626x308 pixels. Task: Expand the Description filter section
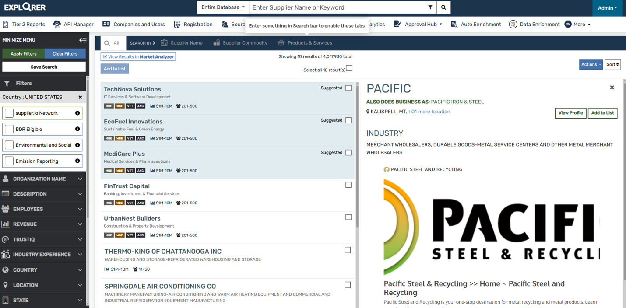(43, 194)
